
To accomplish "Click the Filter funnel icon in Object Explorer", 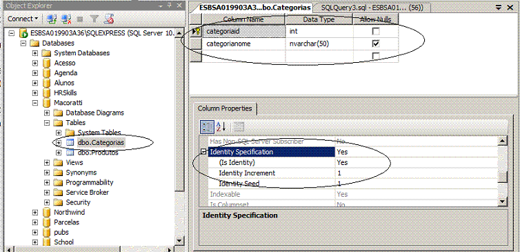I will pyautogui.click(x=95, y=19).
